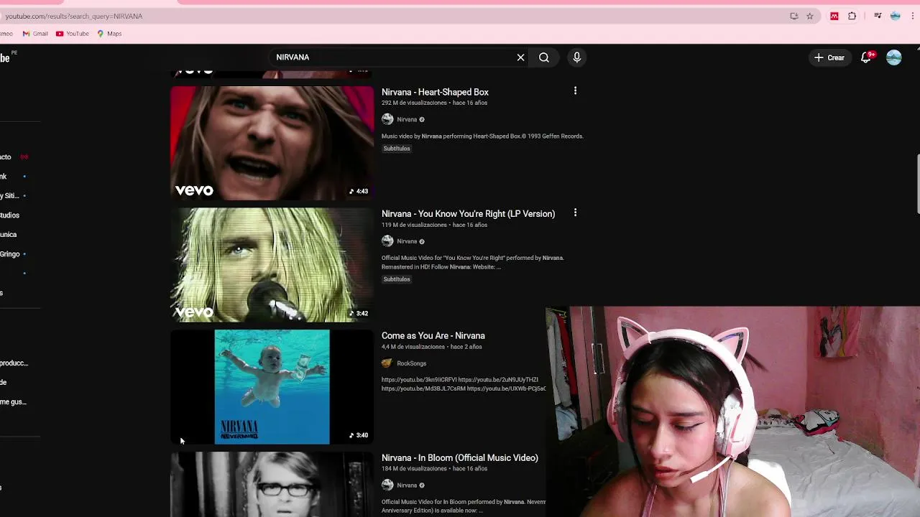
Task: Play Come as You Are album thumbnail
Action: coord(272,387)
